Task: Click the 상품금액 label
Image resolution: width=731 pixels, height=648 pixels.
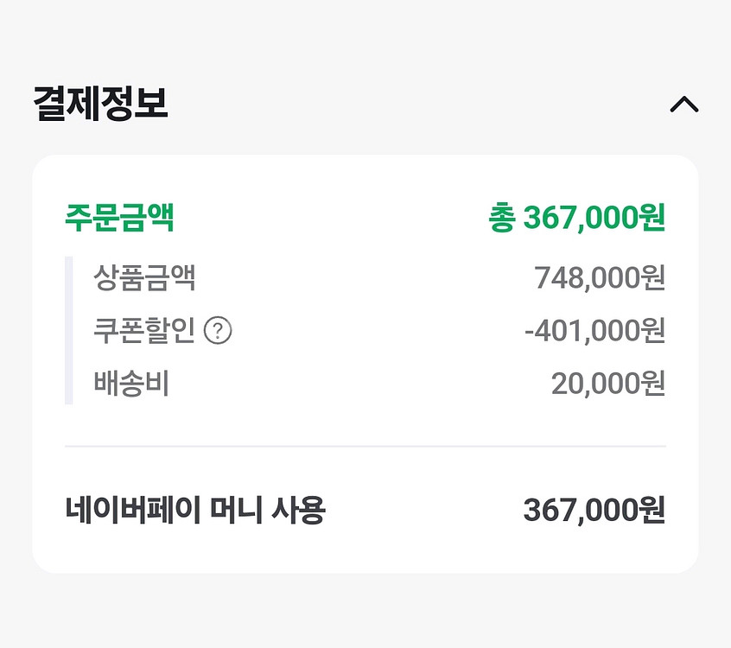Action: [144, 278]
